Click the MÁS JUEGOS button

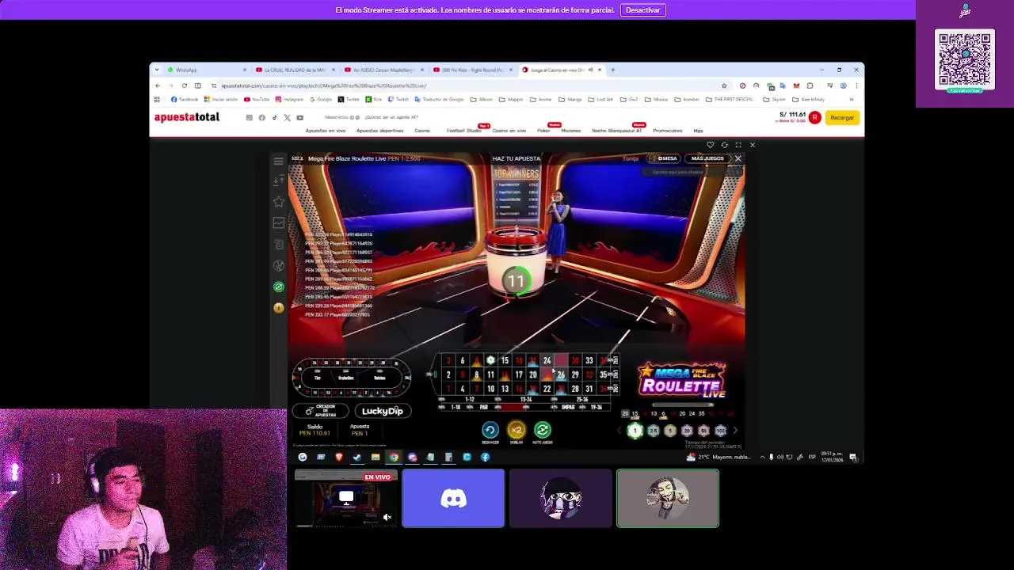(707, 158)
